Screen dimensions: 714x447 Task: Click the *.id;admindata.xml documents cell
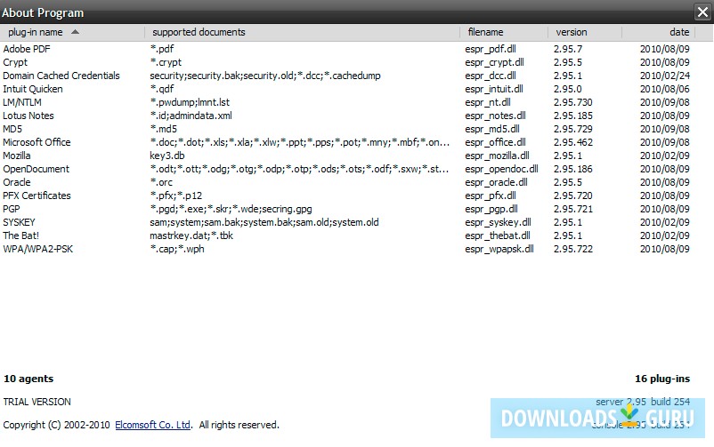click(191, 116)
